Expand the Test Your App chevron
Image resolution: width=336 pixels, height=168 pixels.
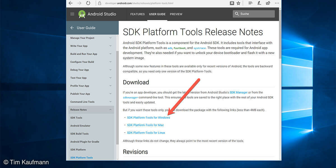coord(110,78)
